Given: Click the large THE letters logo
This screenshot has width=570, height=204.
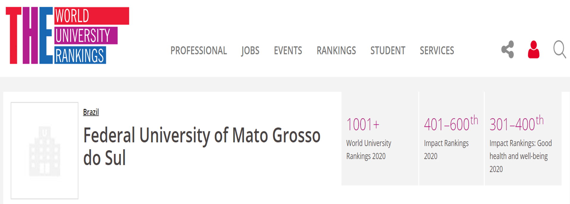Looking at the screenshot, I should pos(29,35).
